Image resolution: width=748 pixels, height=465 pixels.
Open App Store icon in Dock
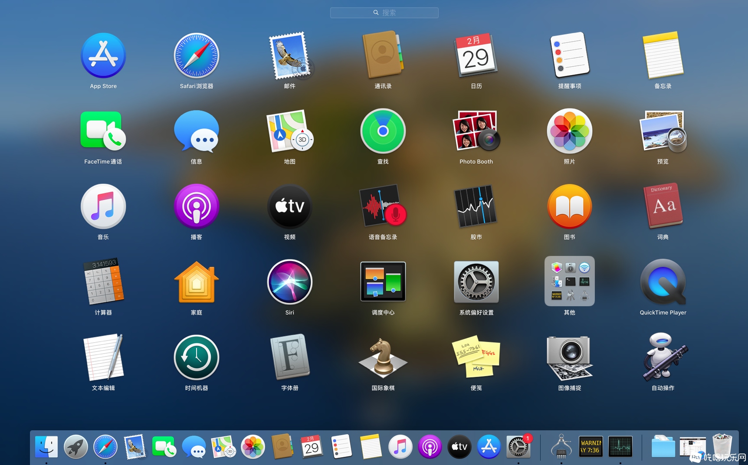pos(489,446)
